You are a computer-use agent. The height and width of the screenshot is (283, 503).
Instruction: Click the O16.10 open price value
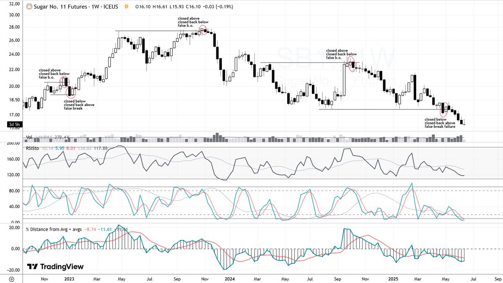click(143, 7)
